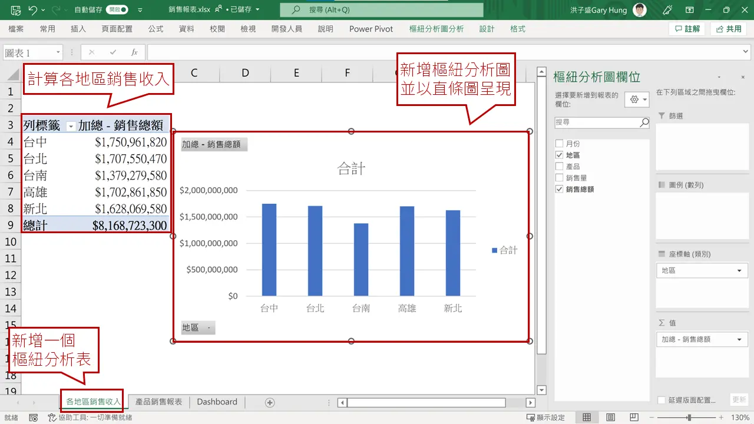The width and height of the screenshot is (754, 424).
Task: Switch to Dashboard sheet tab
Action: (217, 402)
